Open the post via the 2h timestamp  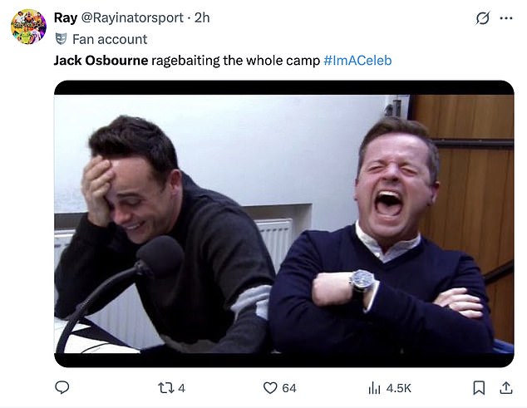point(202,17)
